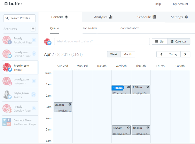Open the Thu 4:54am retweet post
Viewport: 195px width, 144px height.
click(x=141, y=130)
